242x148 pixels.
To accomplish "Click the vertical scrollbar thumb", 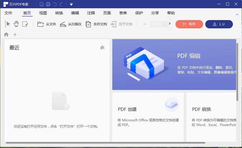I will 237,72.
